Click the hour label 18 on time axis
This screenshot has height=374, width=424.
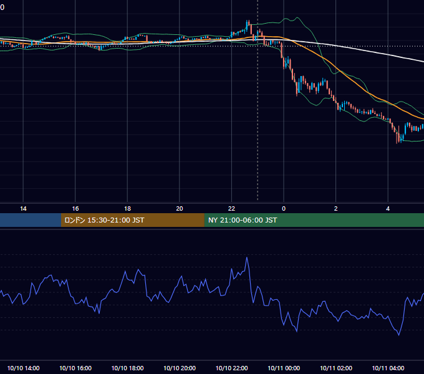coord(127,209)
